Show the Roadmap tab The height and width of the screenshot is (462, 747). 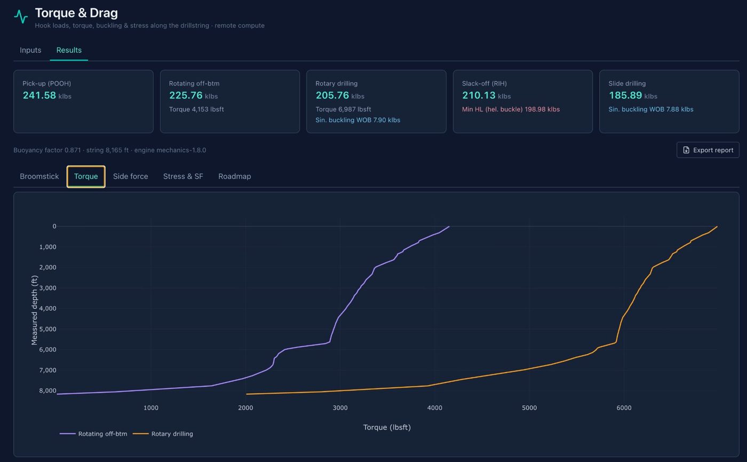pos(235,176)
